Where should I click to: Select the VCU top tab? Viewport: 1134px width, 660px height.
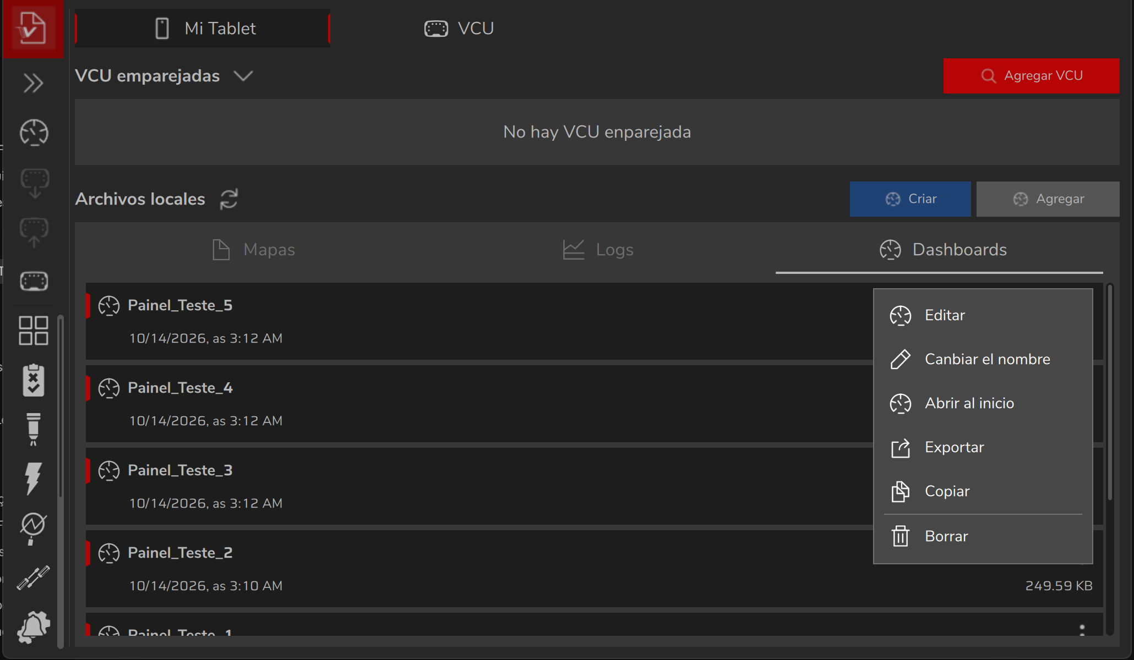(459, 29)
